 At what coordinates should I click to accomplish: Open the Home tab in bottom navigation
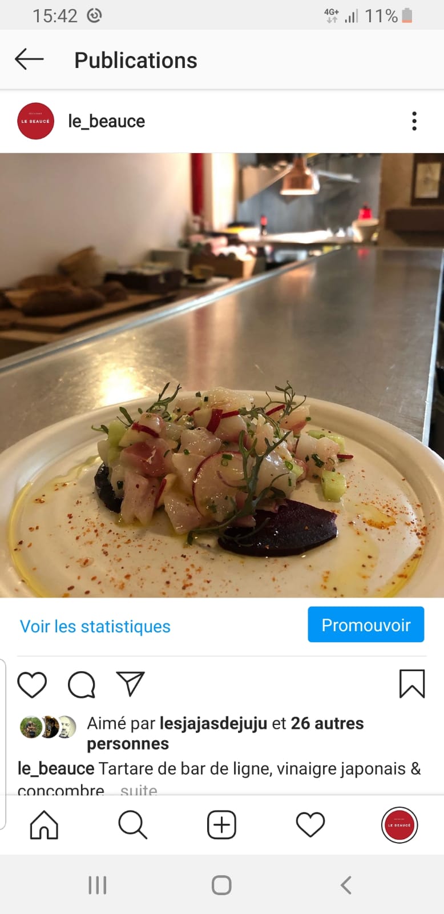tap(44, 825)
